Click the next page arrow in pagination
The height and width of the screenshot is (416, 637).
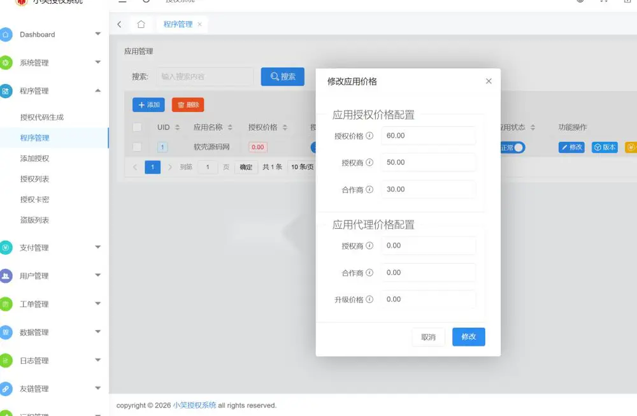point(170,167)
